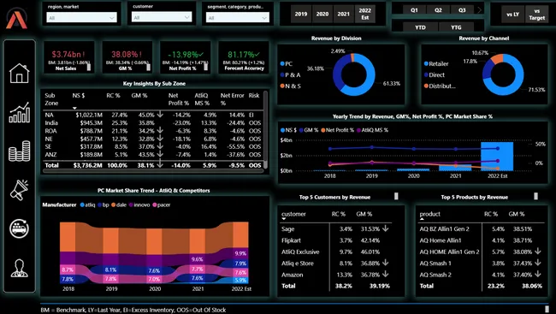Sort Top 5 Products by product header
The width and height of the screenshot is (556, 314).
[x=429, y=214]
